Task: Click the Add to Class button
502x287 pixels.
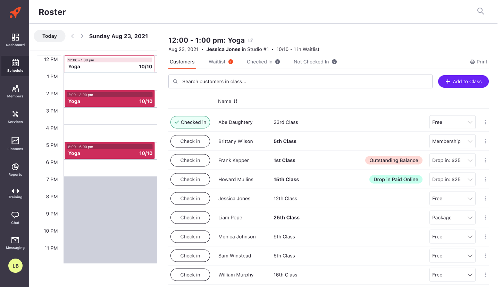Action: 463,81
